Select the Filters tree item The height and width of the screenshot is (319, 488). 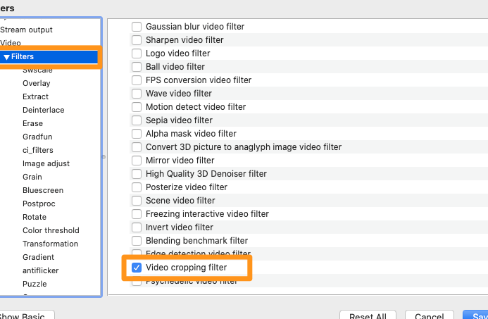49,56
